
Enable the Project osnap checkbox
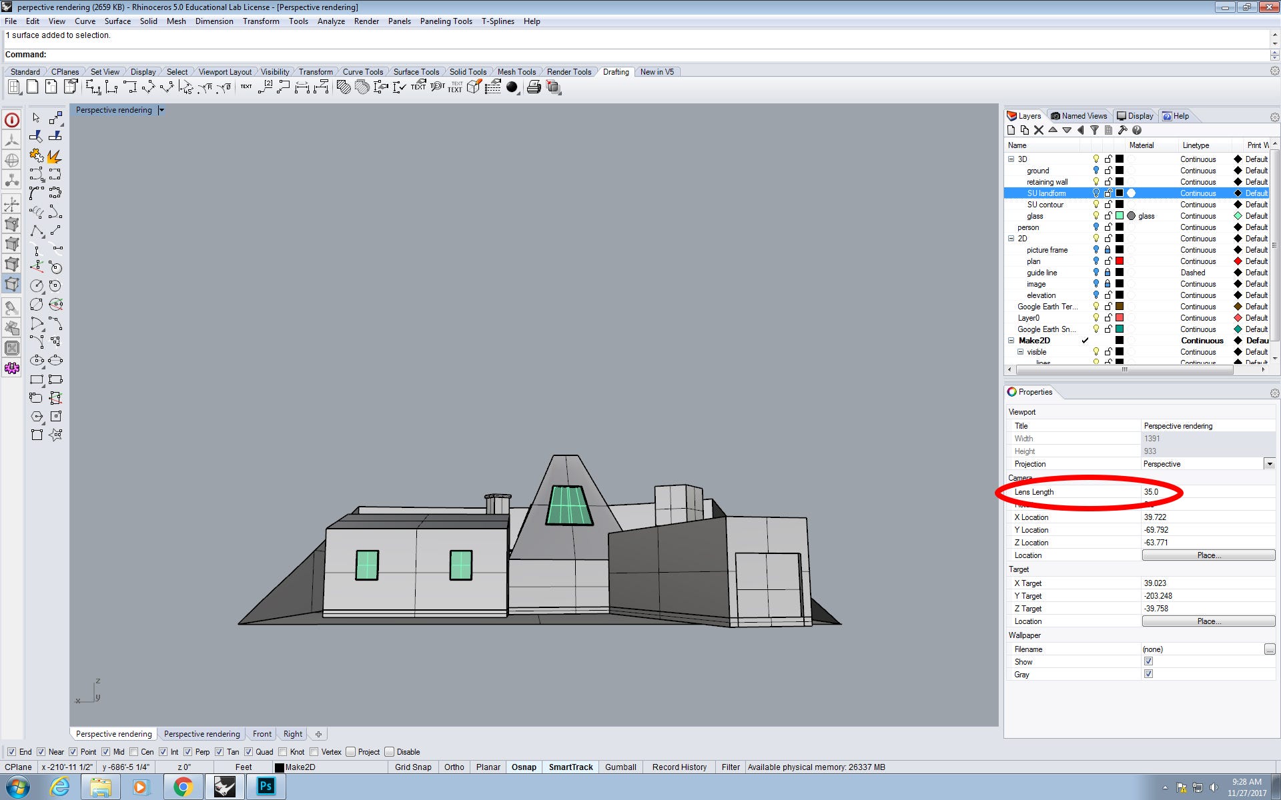coord(351,752)
